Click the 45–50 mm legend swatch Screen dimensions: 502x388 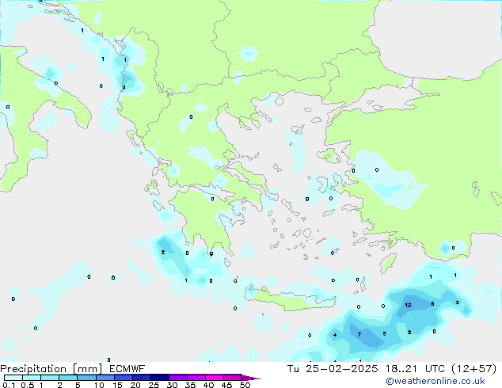pos(233,378)
